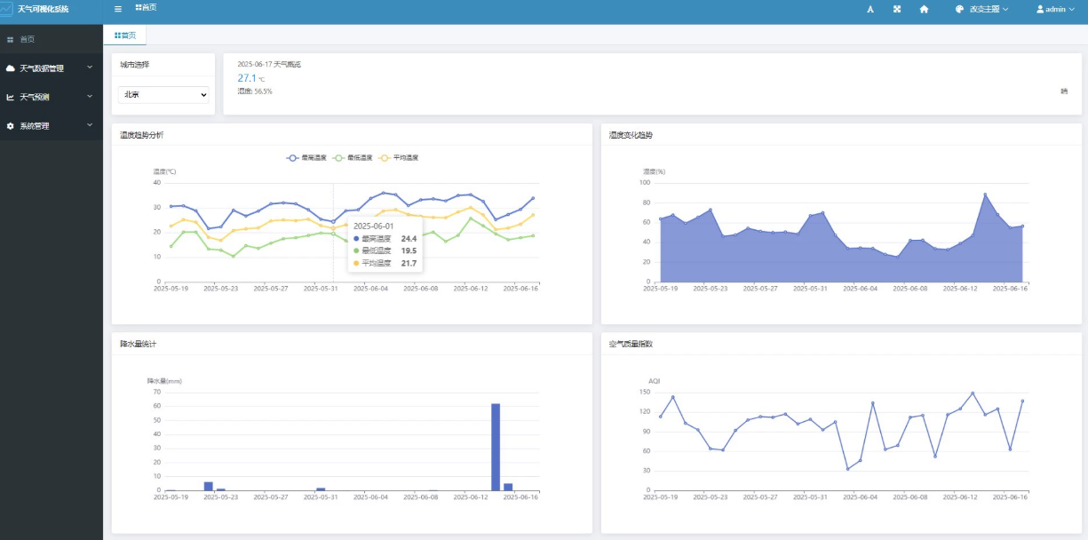Screen dimensions: 1088x540
Task: Click the palette theme icon
Action: click(x=959, y=9)
